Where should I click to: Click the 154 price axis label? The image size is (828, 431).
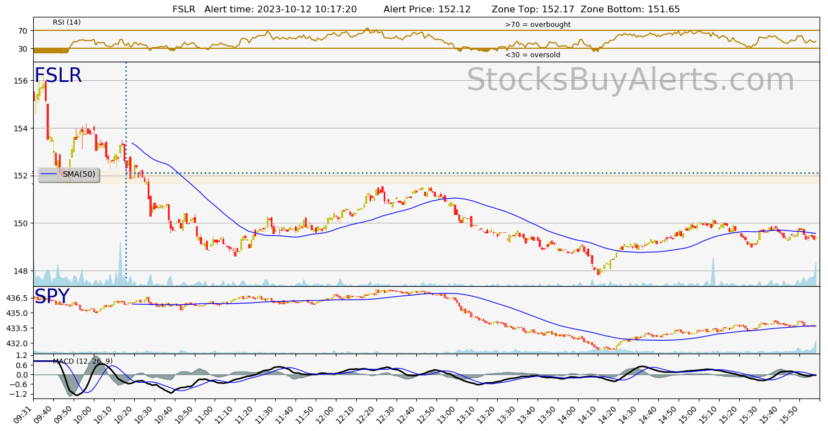(x=21, y=129)
